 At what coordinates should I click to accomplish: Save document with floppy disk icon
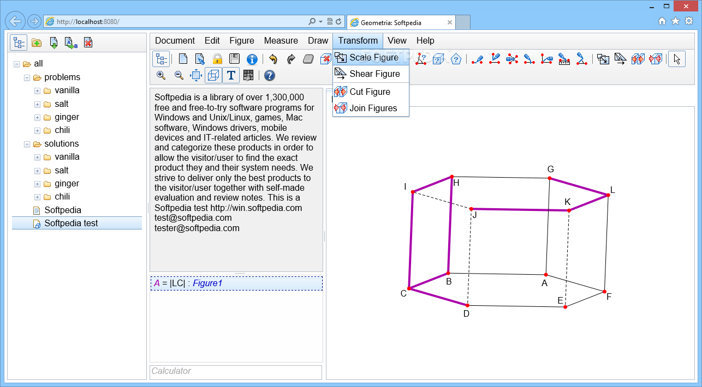pyautogui.click(x=234, y=59)
